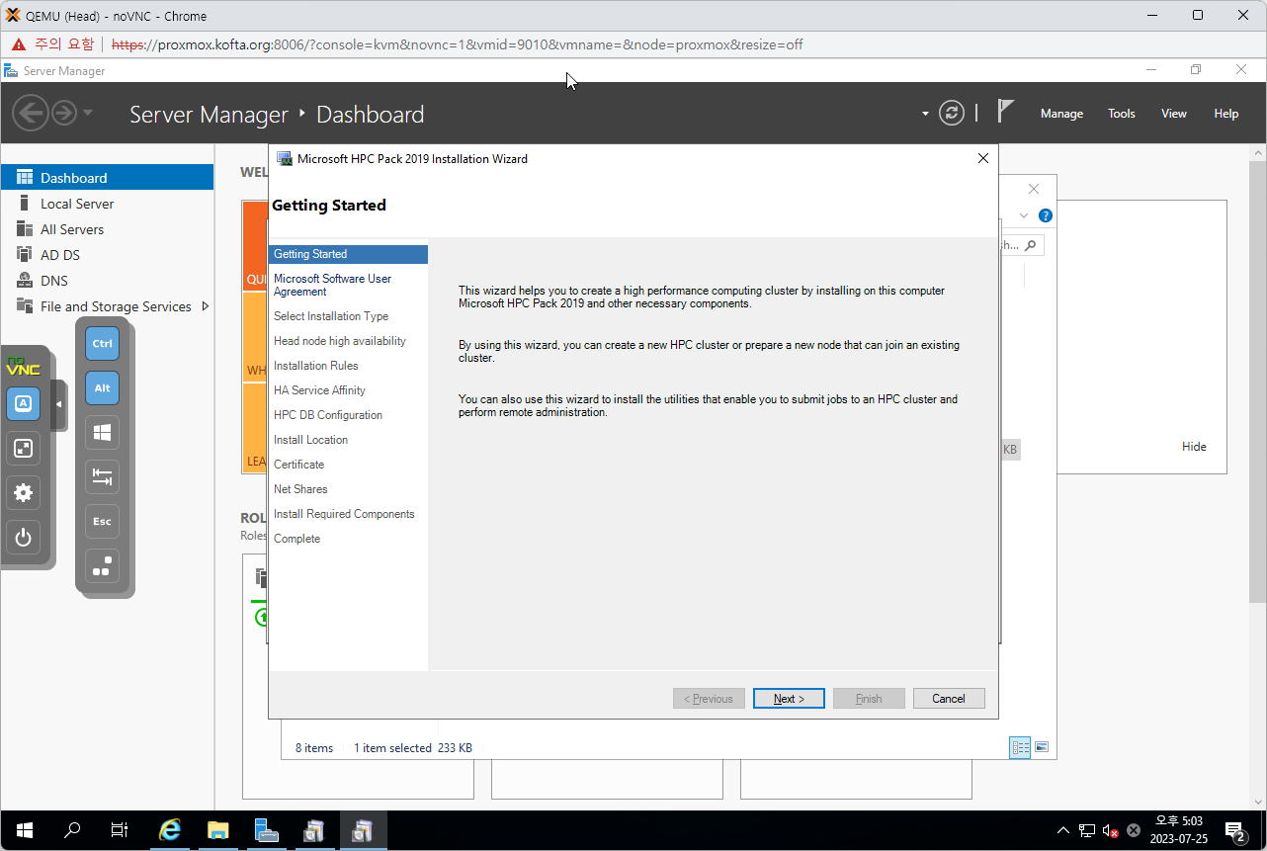1267x851 pixels.
Task: Toggle the noVNC Ctrl key
Action: (x=102, y=344)
